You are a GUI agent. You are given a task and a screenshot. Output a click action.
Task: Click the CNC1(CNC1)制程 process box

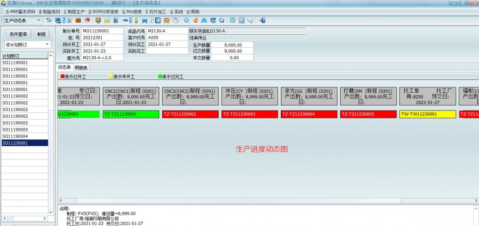point(131,96)
